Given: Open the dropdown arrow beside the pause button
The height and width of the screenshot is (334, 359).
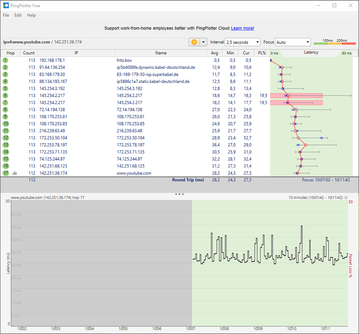Looking at the screenshot, I should click(204, 42).
